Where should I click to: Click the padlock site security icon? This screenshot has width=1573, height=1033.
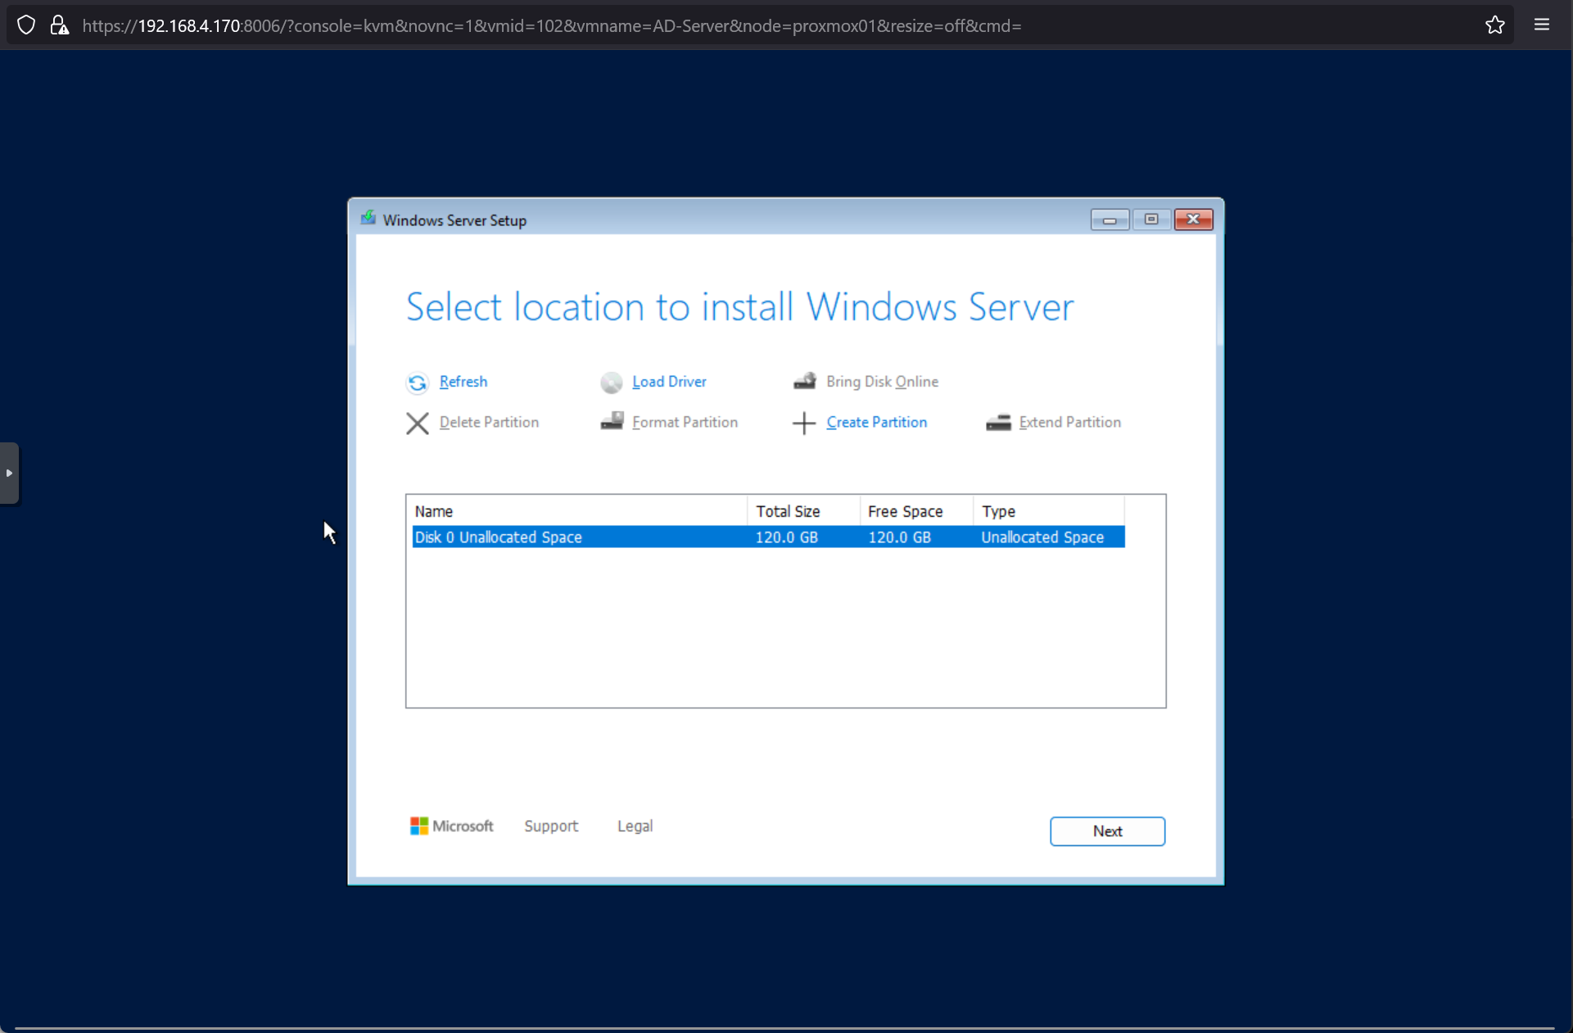click(x=59, y=25)
